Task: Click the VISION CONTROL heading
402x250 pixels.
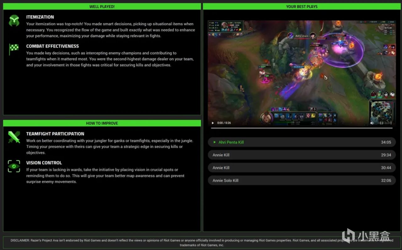Action: point(44,163)
